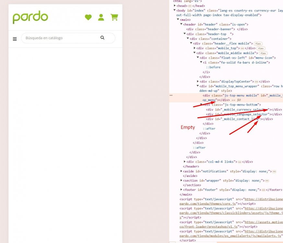The height and width of the screenshot is (243, 283).
Task: Click the hamburger menu icon
Action: [x=15, y=39]
